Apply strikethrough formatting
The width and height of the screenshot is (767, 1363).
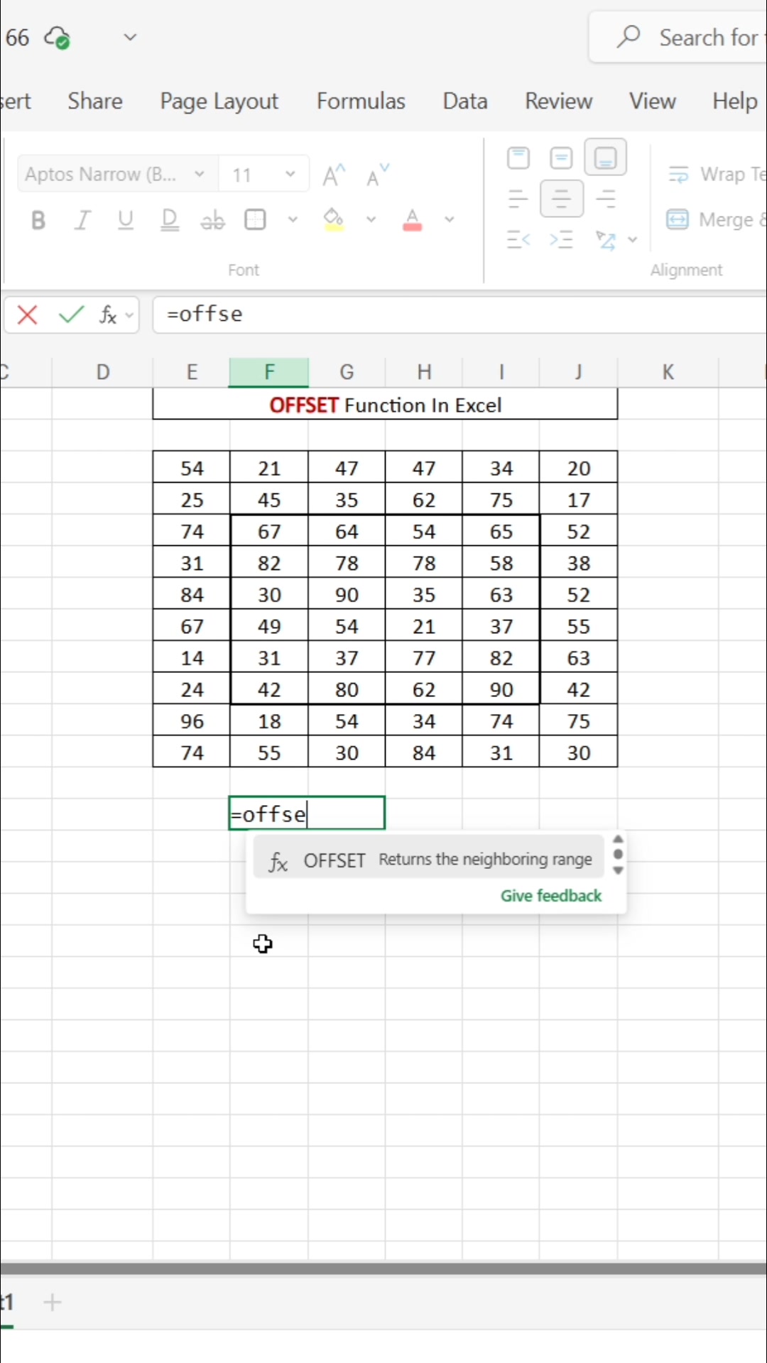(212, 220)
